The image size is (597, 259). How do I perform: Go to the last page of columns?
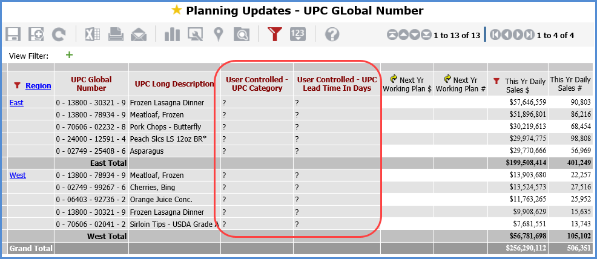(530, 35)
